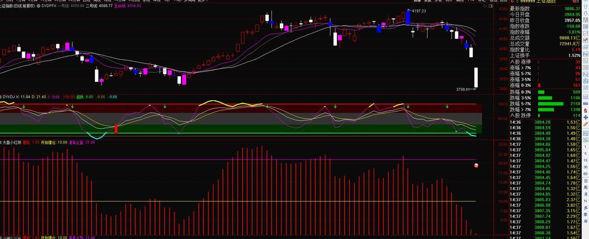Click the 总成交额 value 9888.13亿

[x=570, y=38]
